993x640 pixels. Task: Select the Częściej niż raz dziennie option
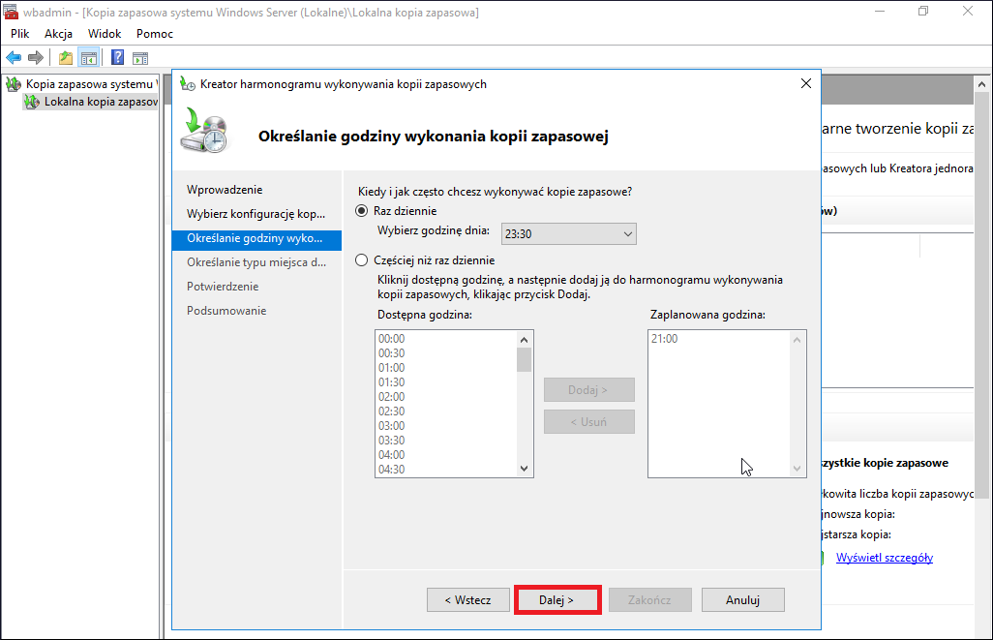pos(362,259)
